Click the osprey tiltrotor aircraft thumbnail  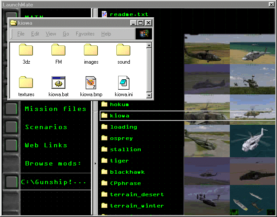point(207,200)
